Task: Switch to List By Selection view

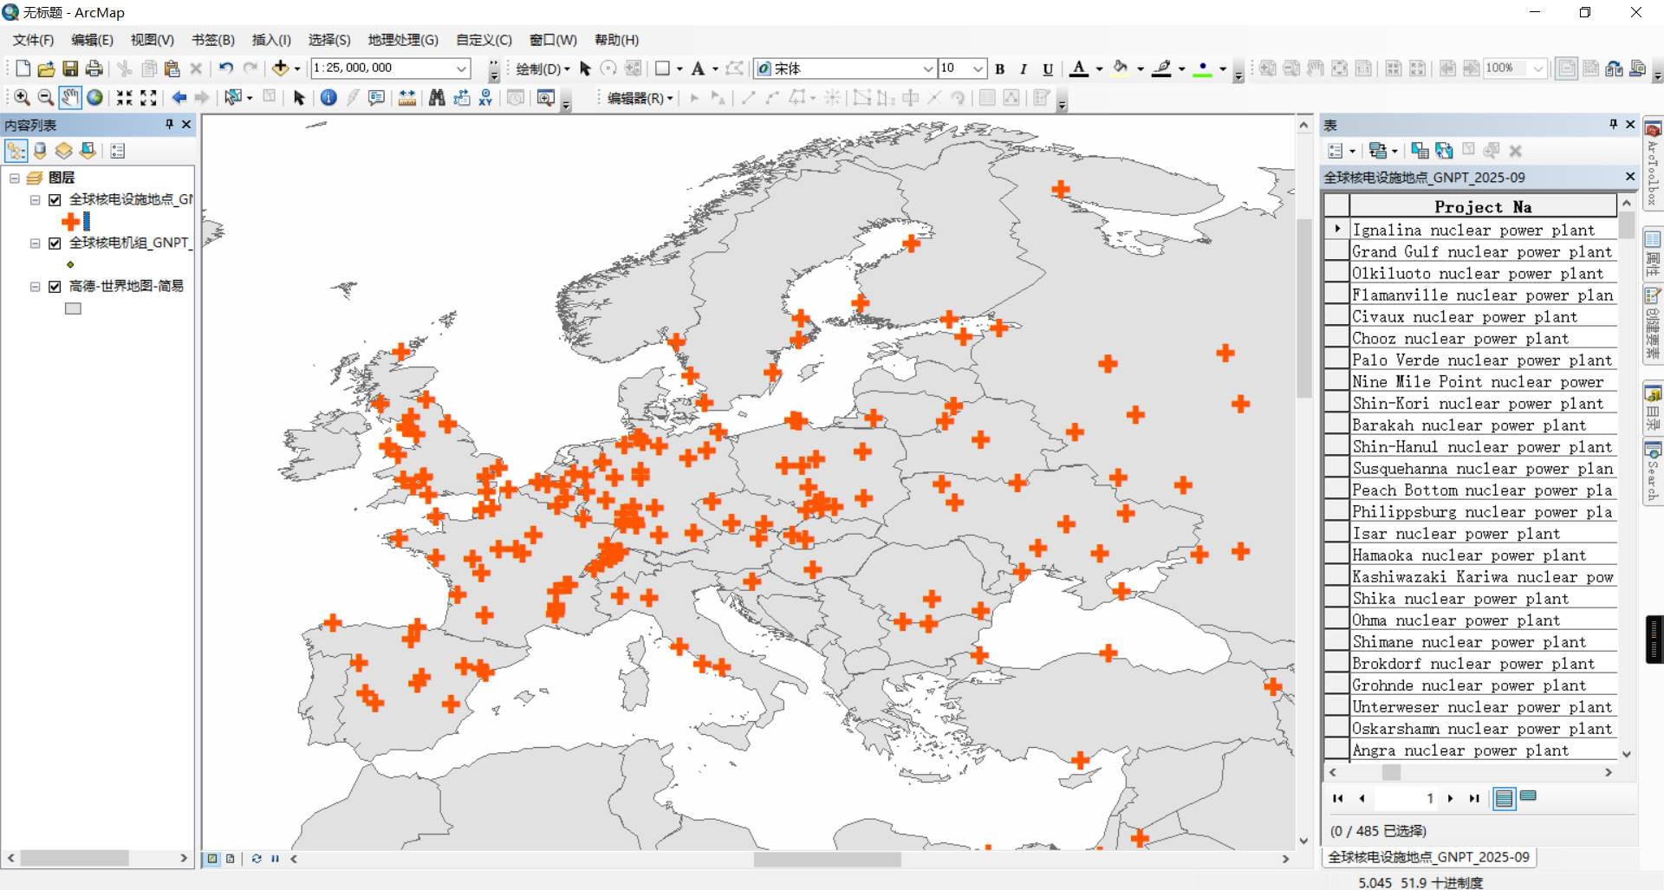Action: pos(88,151)
